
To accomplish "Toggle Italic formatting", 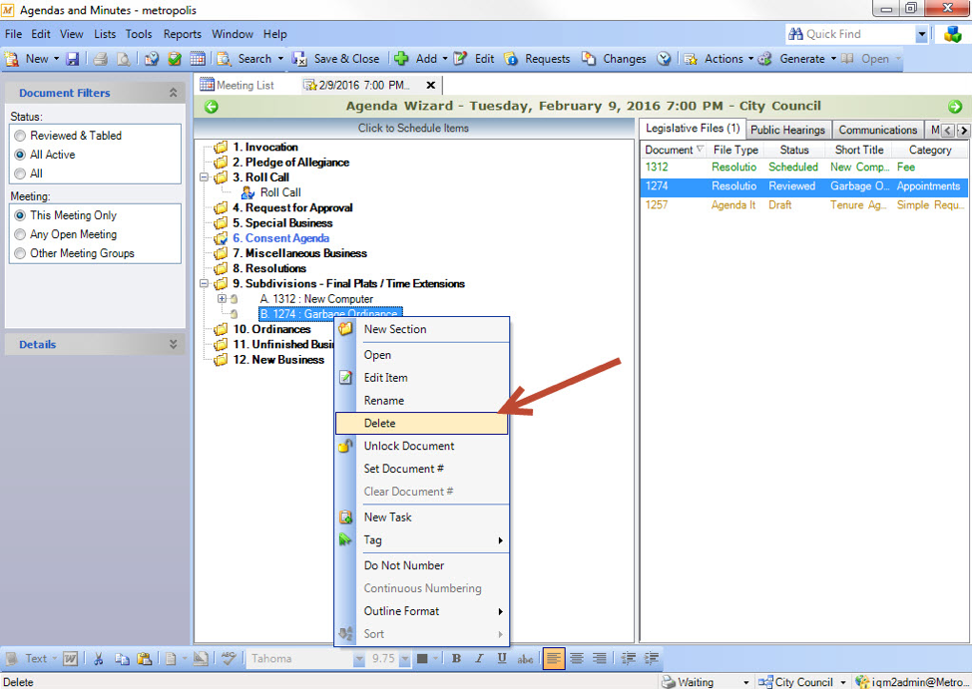I will (479, 658).
